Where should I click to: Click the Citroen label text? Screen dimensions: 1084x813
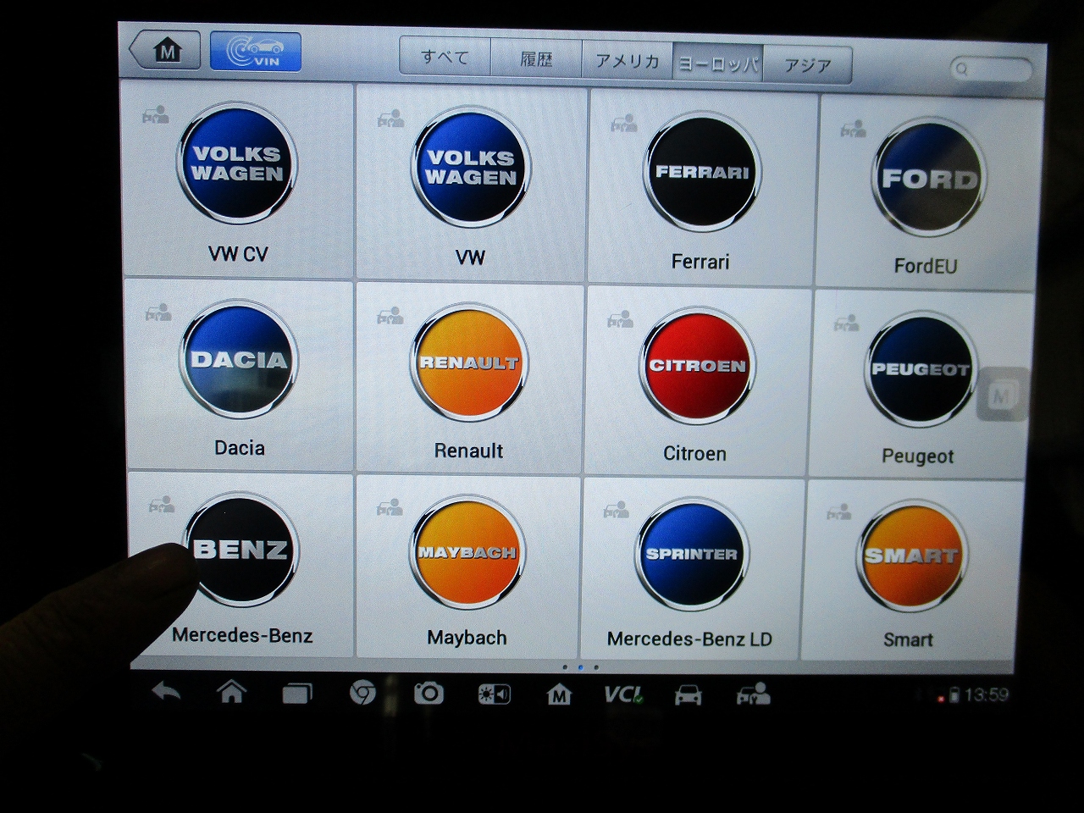(694, 453)
